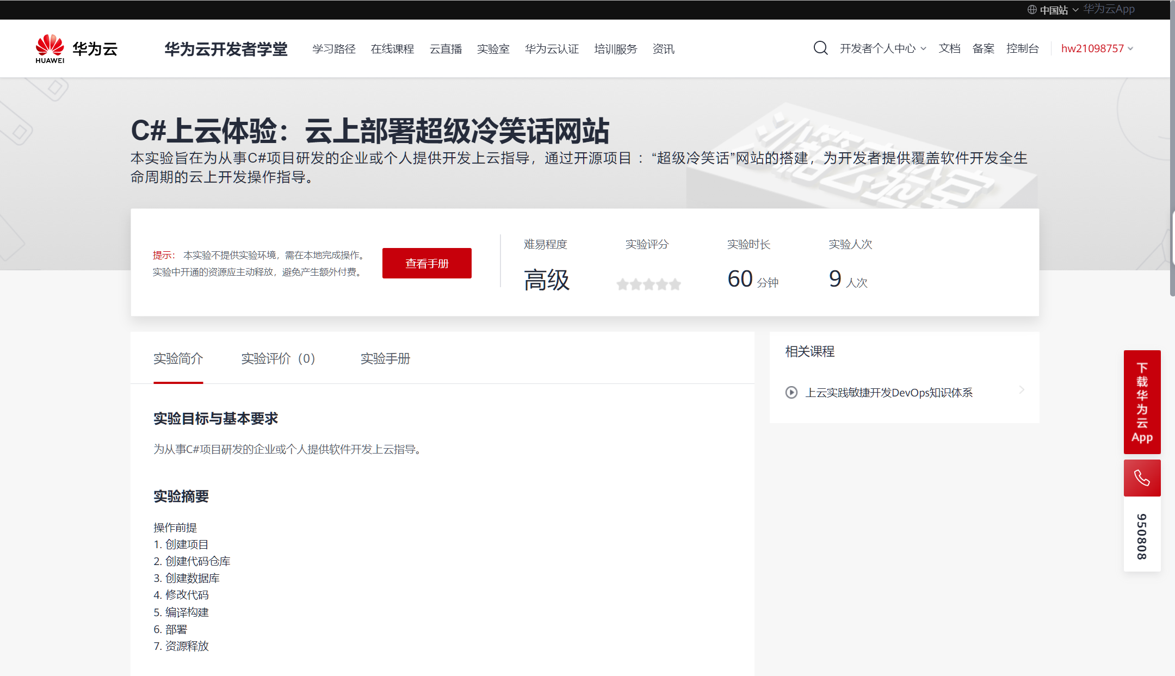
Task: Expand the 开发者个人中心 dropdown
Action: coord(882,48)
